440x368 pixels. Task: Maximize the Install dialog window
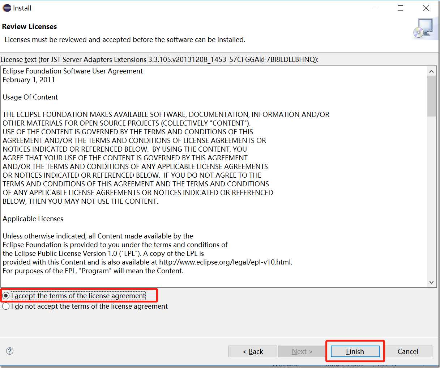point(400,8)
